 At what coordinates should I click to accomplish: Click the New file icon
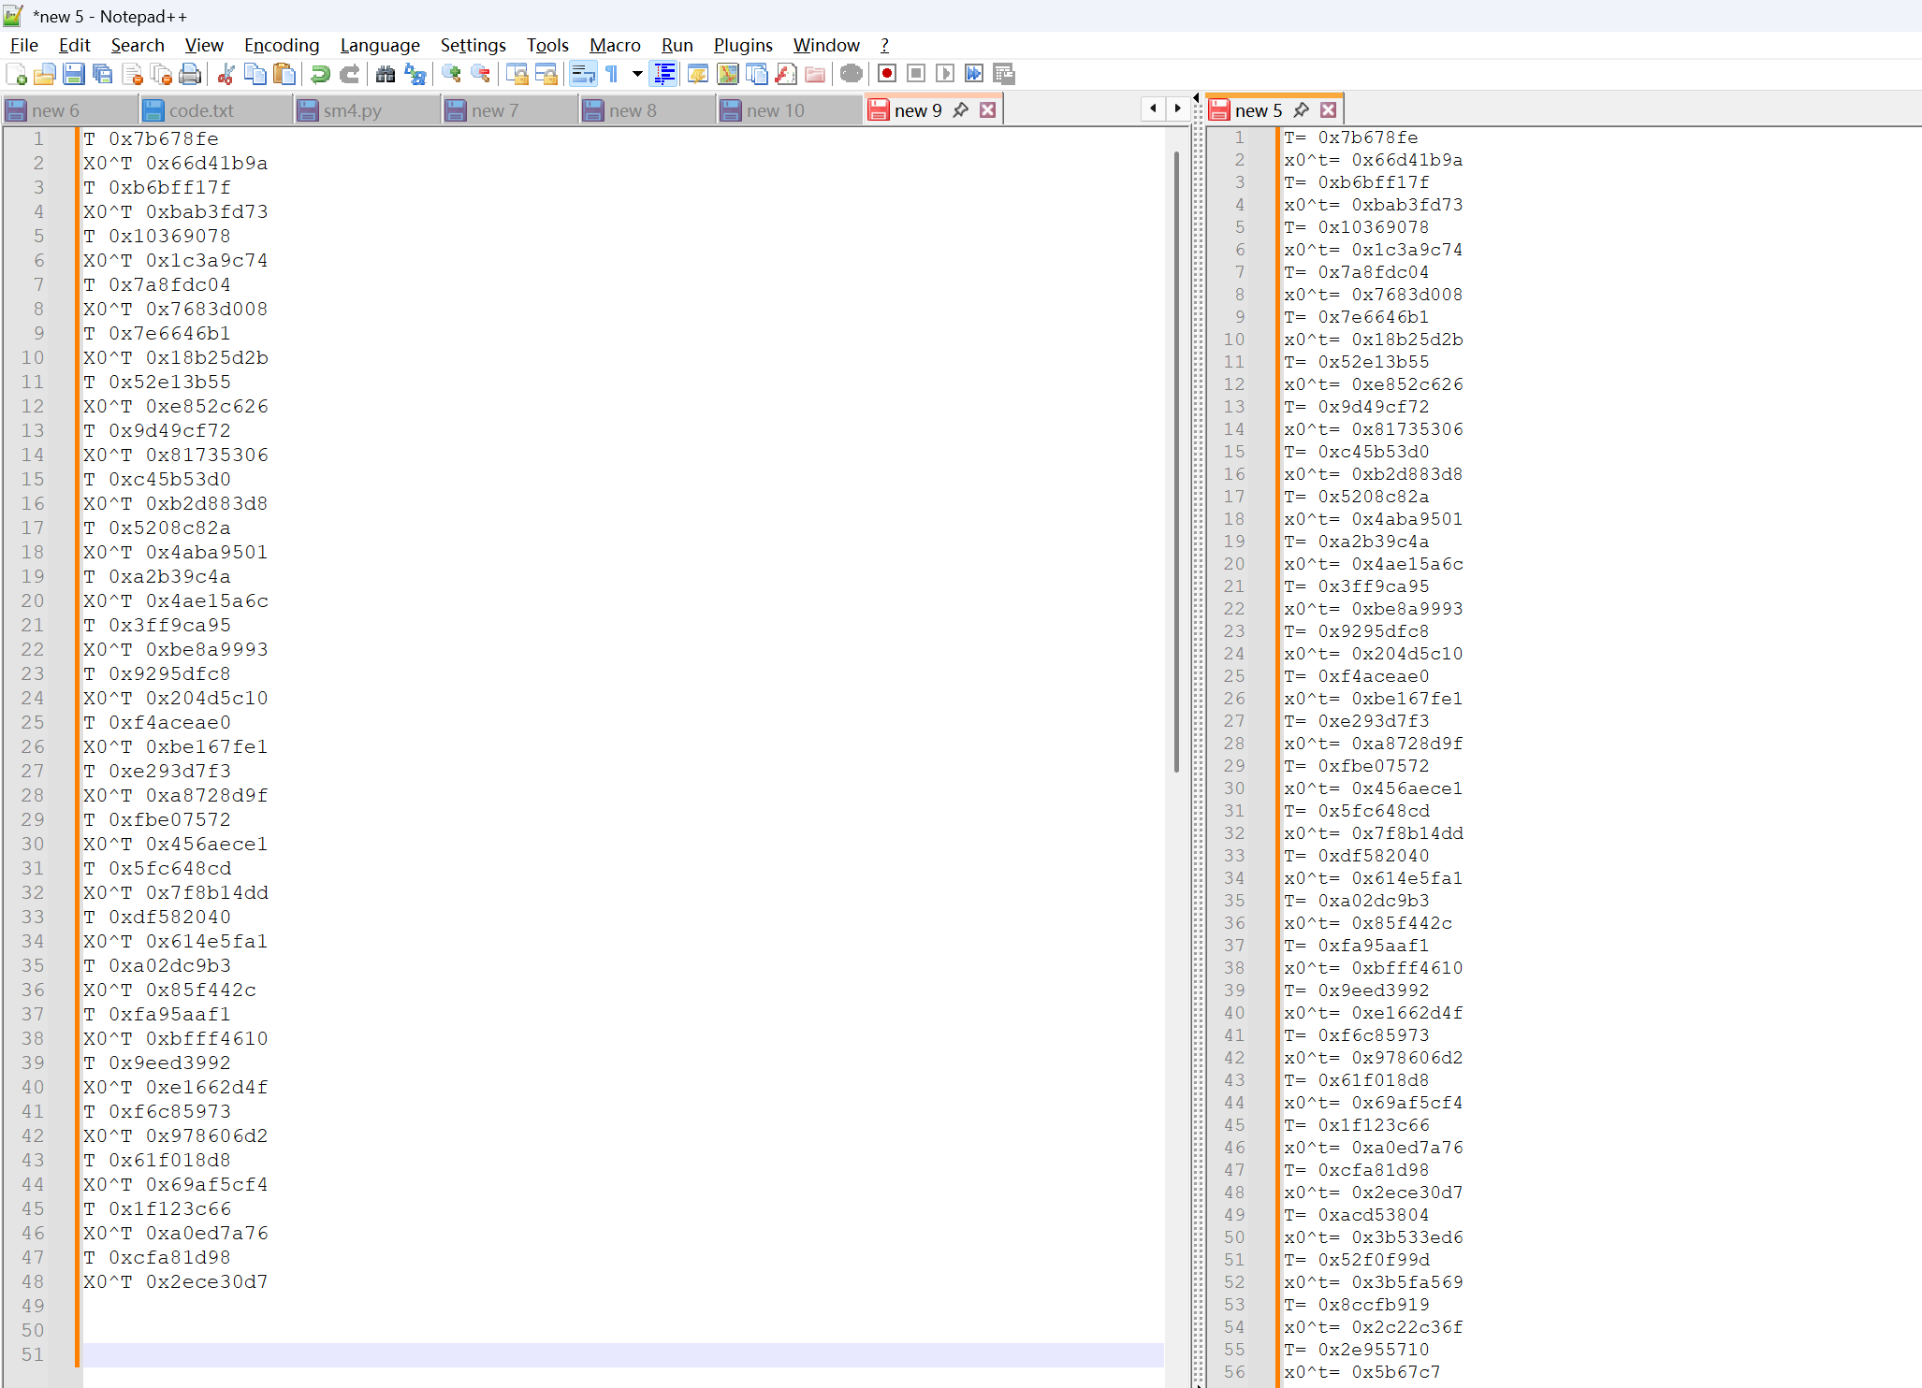coord(16,74)
